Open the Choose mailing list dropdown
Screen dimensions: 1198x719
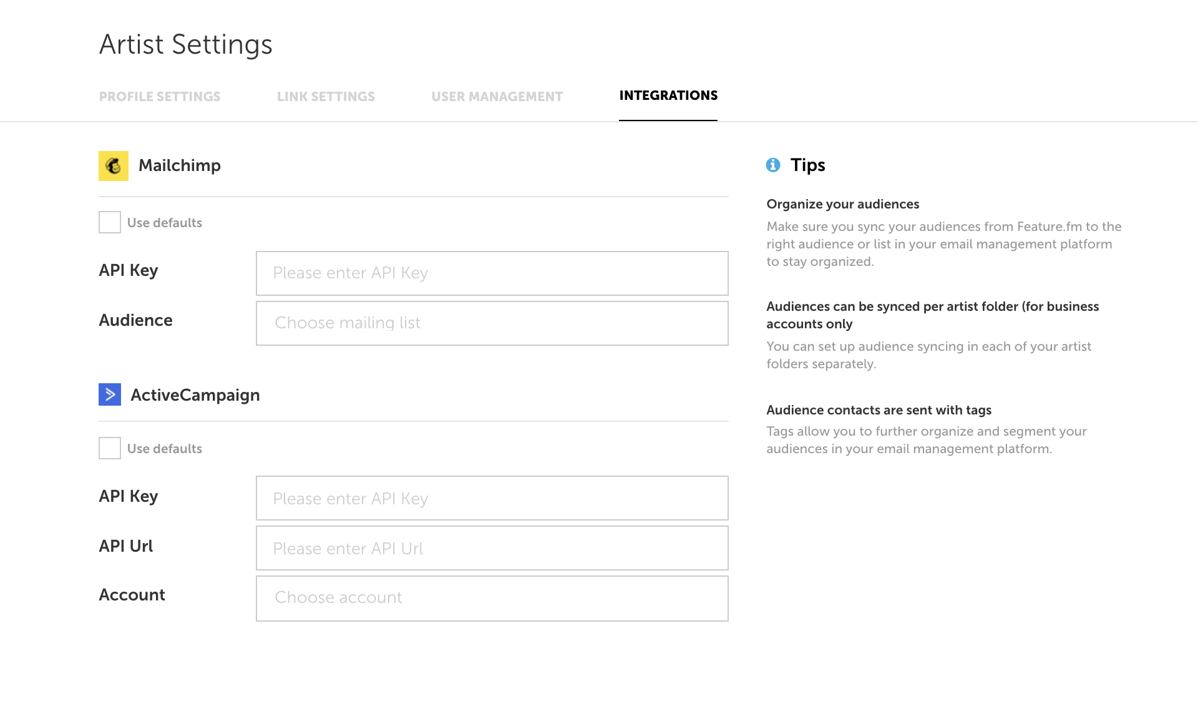click(x=492, y=323)
